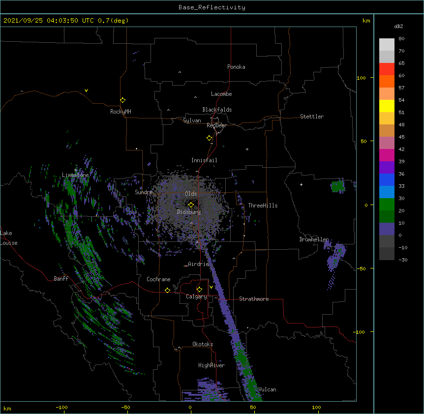Click the white 80 dBZ legend swatch
Screen dimensions: 424x414
pos(387,45)
